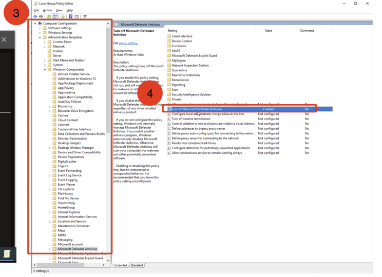The height and width of the screenshot is (277, 382).
Task: Expand the File Explorer tree node
Action: [x=50, y=189]
